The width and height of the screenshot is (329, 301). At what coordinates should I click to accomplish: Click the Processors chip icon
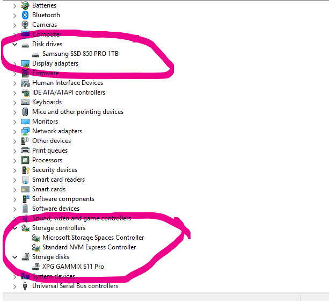coord(25,160)
